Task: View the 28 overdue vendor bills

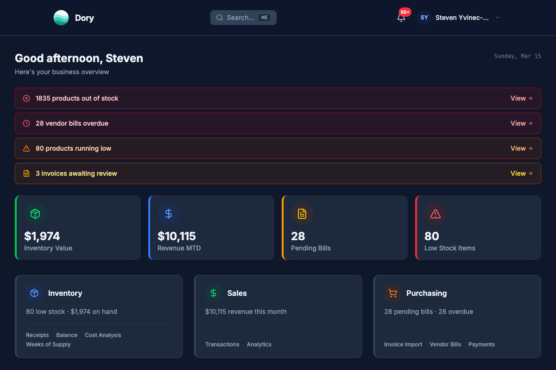Action: point(521,123)
